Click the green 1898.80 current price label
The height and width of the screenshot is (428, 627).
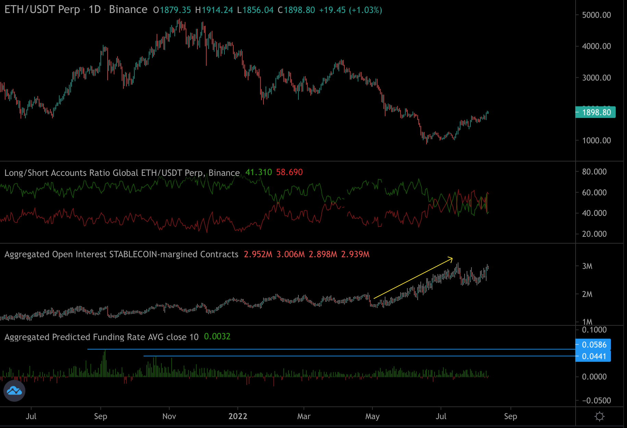pyautogui.click(x=596, y=112)
